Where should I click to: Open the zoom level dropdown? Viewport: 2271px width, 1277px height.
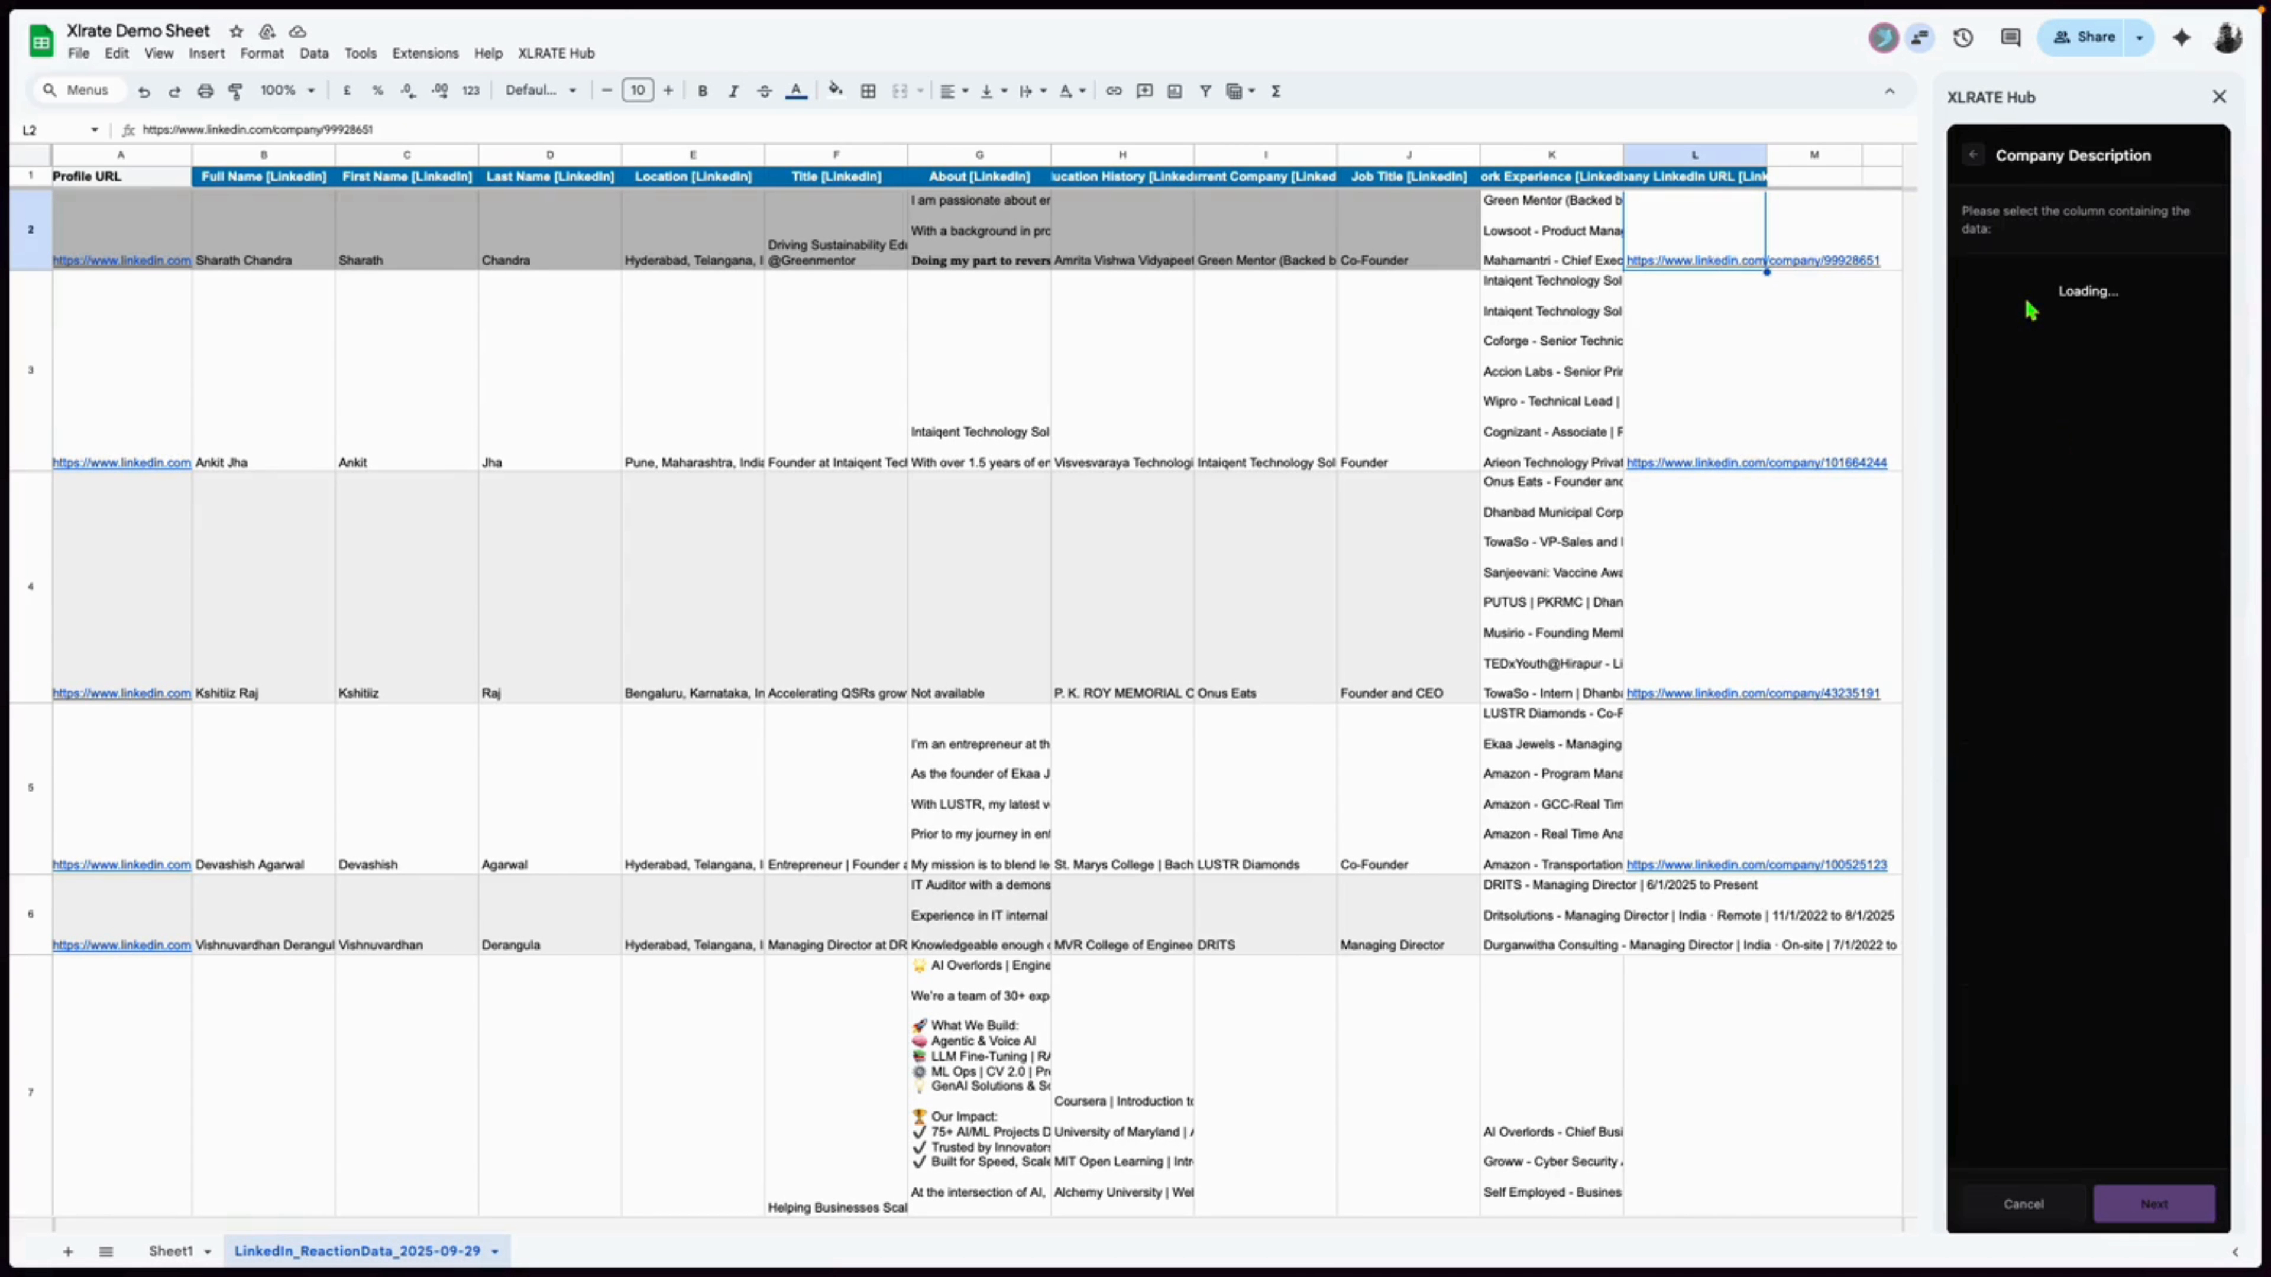[x=286, y=90]
